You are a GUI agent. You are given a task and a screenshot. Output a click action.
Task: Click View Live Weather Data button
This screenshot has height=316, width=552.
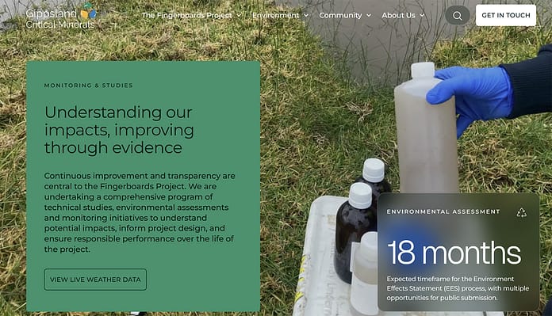[x=95, y=280]
